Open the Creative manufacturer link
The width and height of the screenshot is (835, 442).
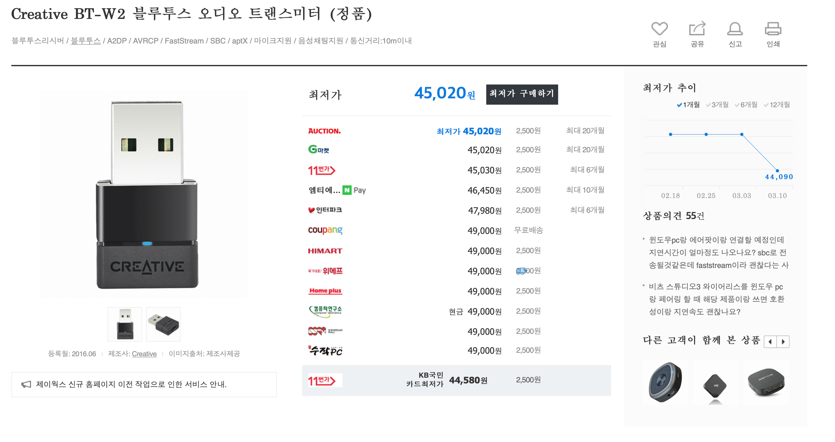tap(144, 354)
